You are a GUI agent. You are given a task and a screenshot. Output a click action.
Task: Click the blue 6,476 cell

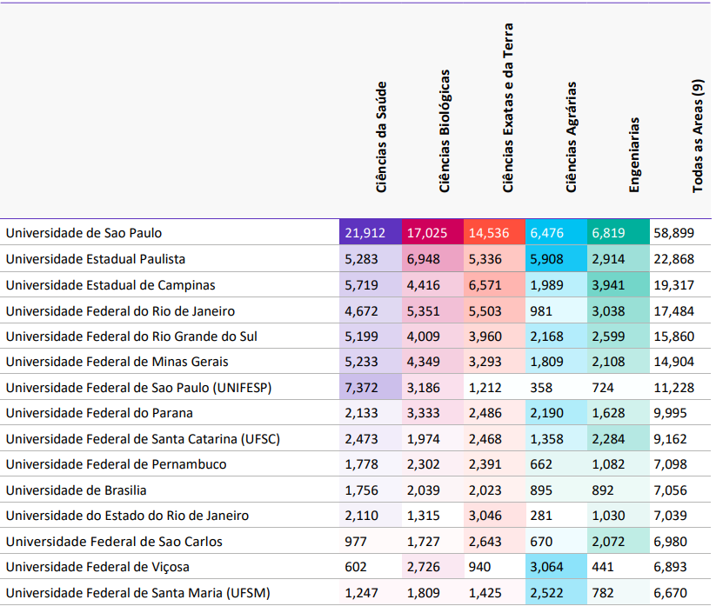556,232
